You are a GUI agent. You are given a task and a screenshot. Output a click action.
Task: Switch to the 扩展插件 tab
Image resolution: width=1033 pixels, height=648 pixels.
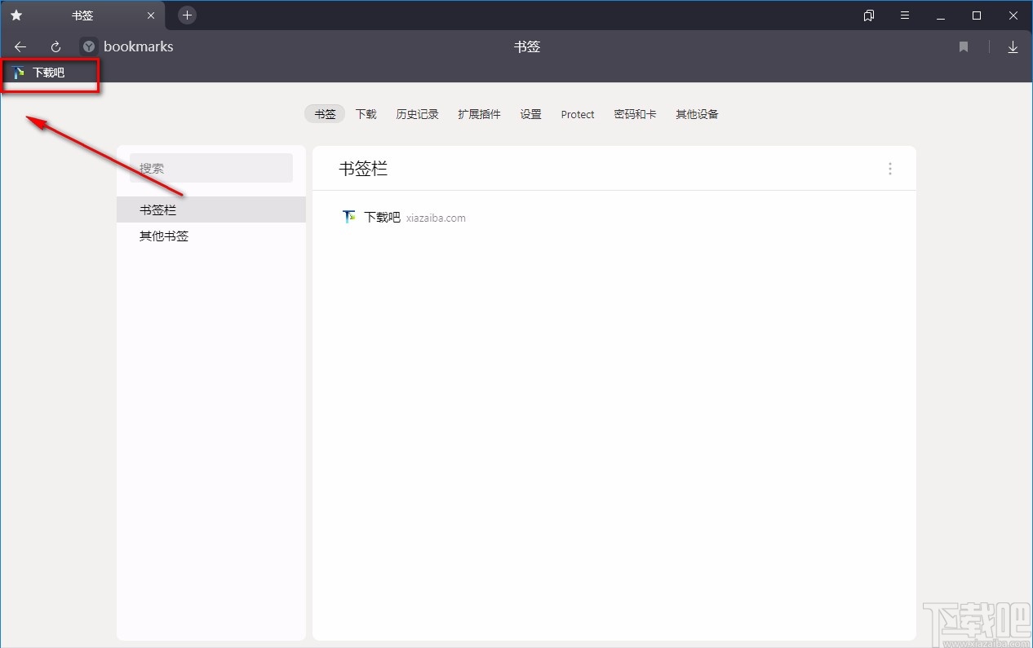pyautogui.click(x=479, y=114)
